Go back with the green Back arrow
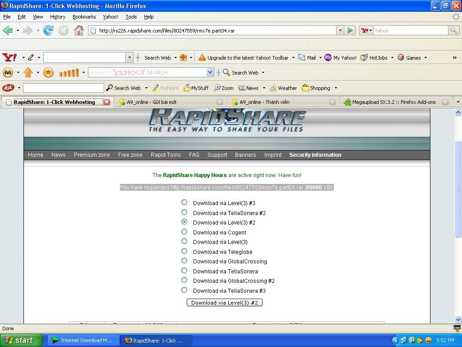The image size is (462, 347). (8, 30)
